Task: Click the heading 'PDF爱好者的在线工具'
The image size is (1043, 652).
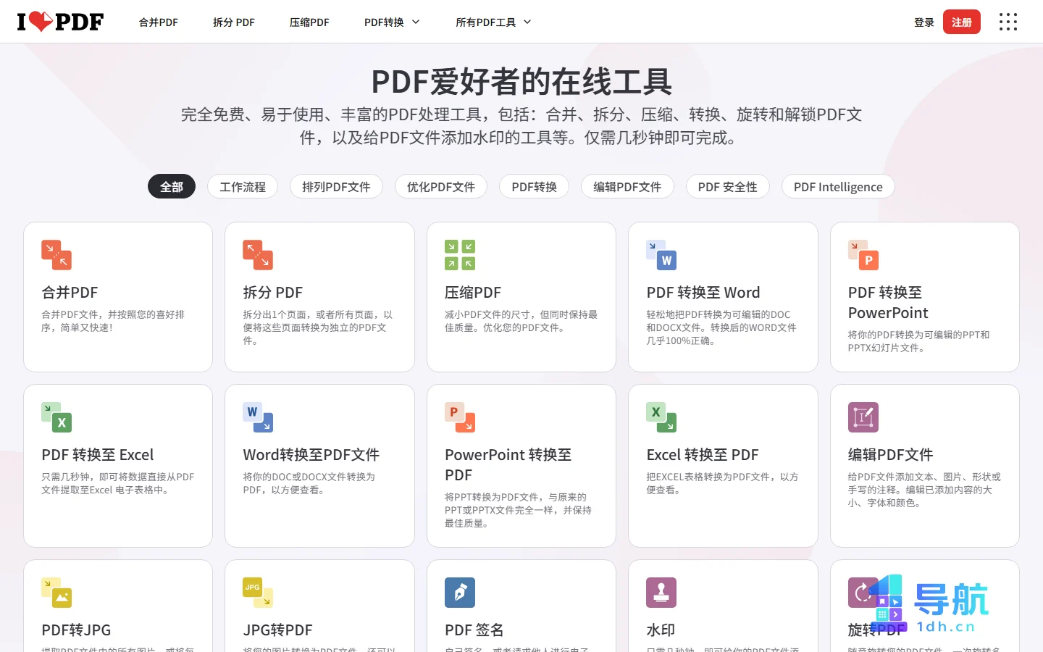Action: tap(521, 81)
